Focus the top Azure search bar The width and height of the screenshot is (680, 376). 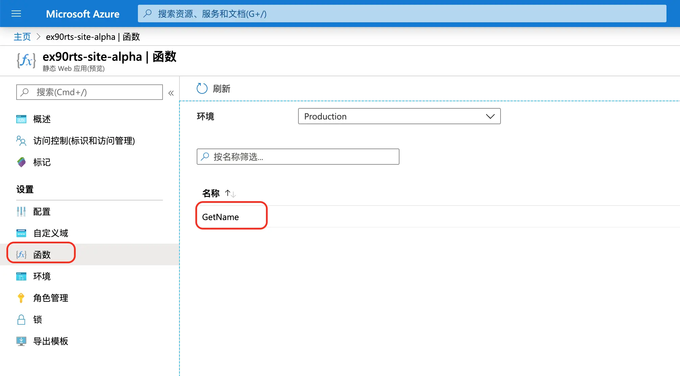[402, 14]
